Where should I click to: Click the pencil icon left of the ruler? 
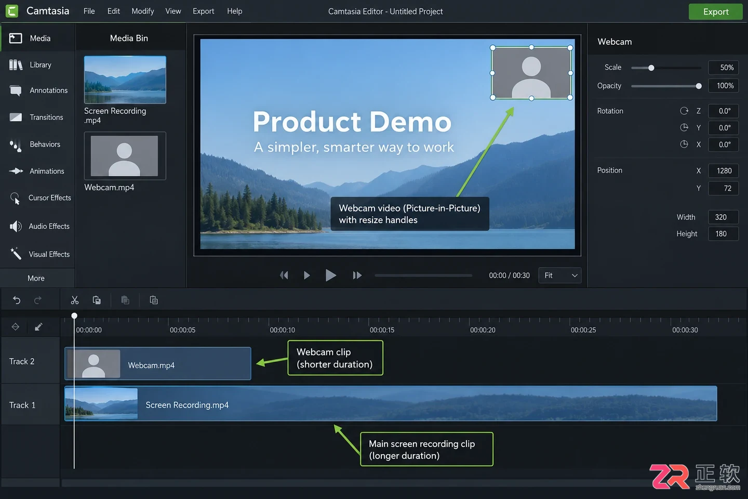[x=38, y=327]
